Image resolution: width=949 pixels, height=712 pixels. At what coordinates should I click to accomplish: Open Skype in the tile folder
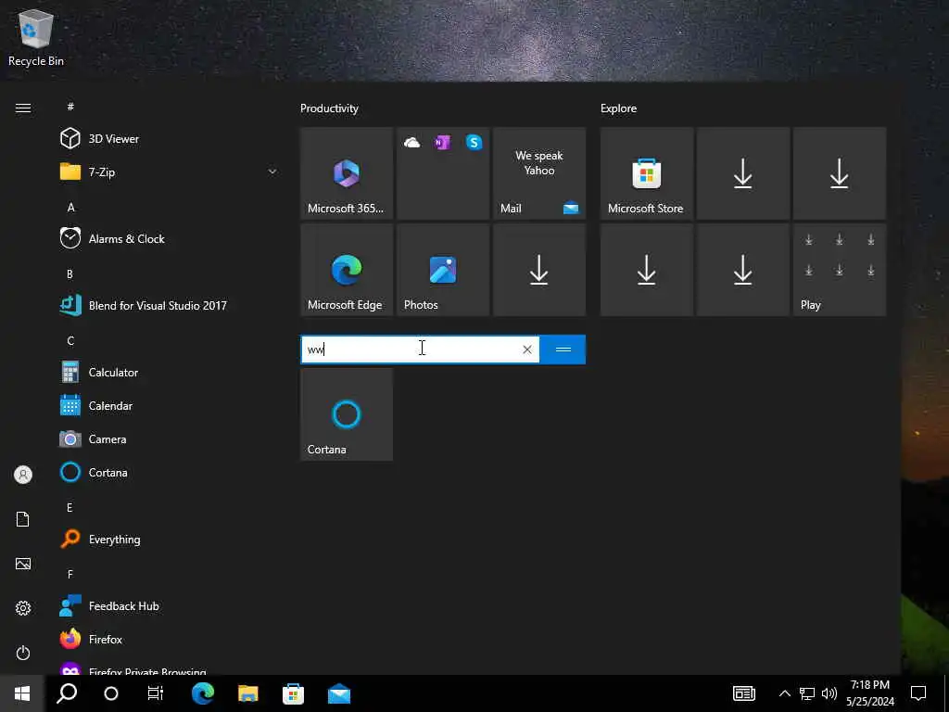(x=474, y=143)
